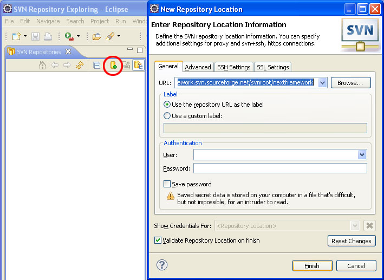Click the Print icon in Eclipse toolbar
The height and width of the screenshot is (280, 384).
[48, 36]
